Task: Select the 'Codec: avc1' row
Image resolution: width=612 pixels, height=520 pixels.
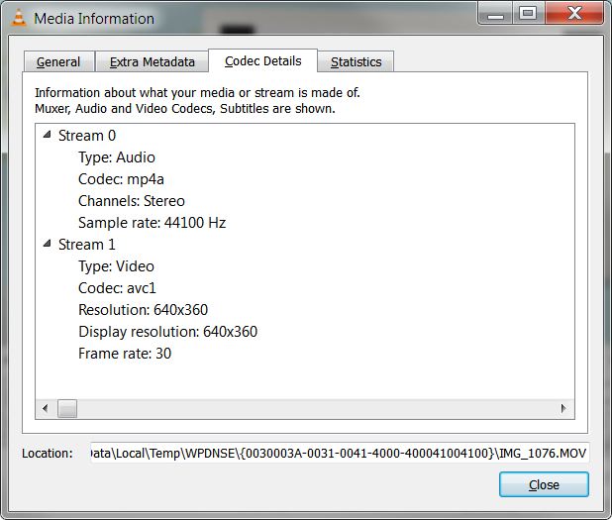Action: click(117, 288)
